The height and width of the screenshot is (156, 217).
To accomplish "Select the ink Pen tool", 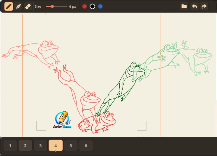I will coord(18,6).
